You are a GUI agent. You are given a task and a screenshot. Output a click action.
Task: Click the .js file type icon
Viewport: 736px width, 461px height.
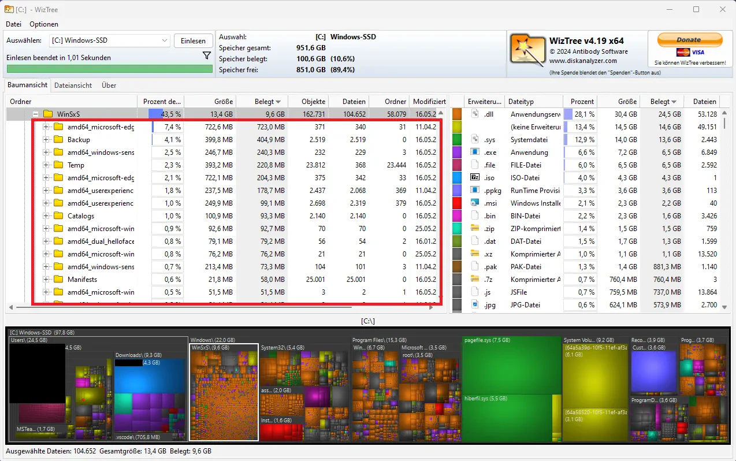475,292
